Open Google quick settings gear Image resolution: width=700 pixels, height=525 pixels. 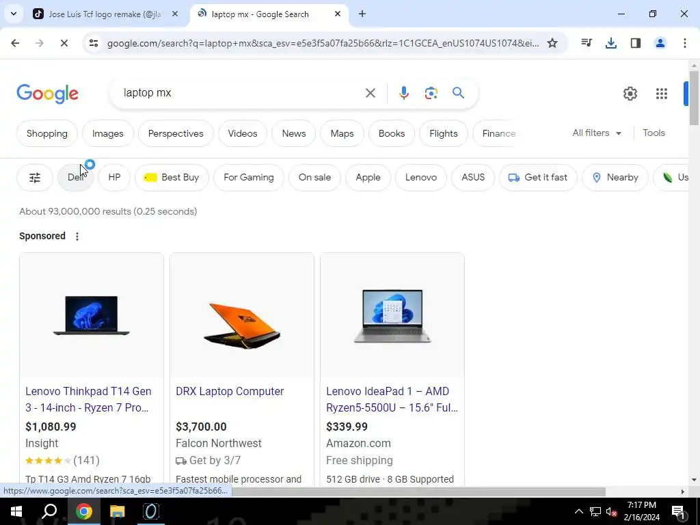coord(630,93)
